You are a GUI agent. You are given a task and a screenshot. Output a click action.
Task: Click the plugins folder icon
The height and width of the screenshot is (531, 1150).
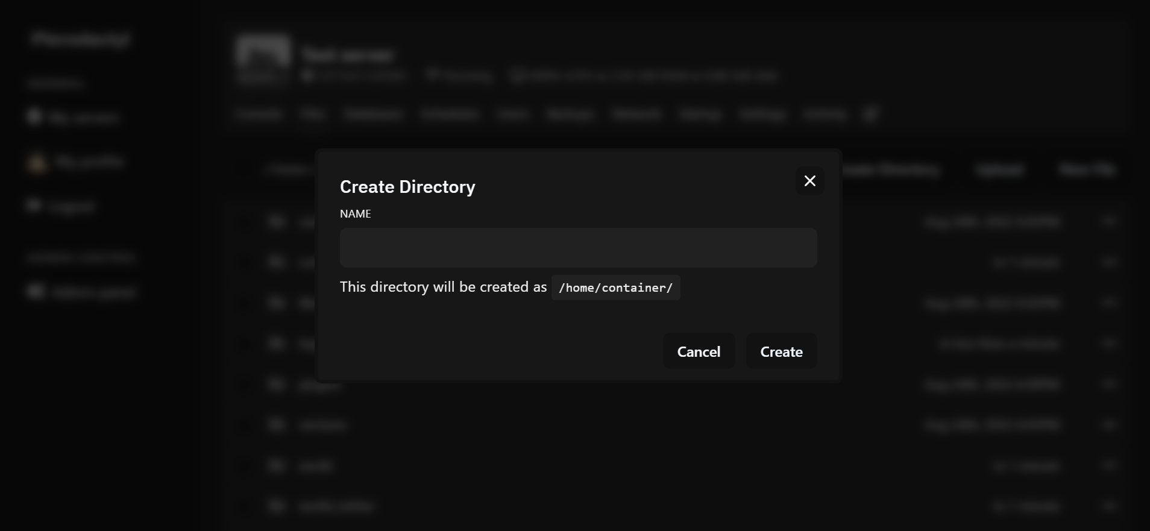click(x=277, y=384)
